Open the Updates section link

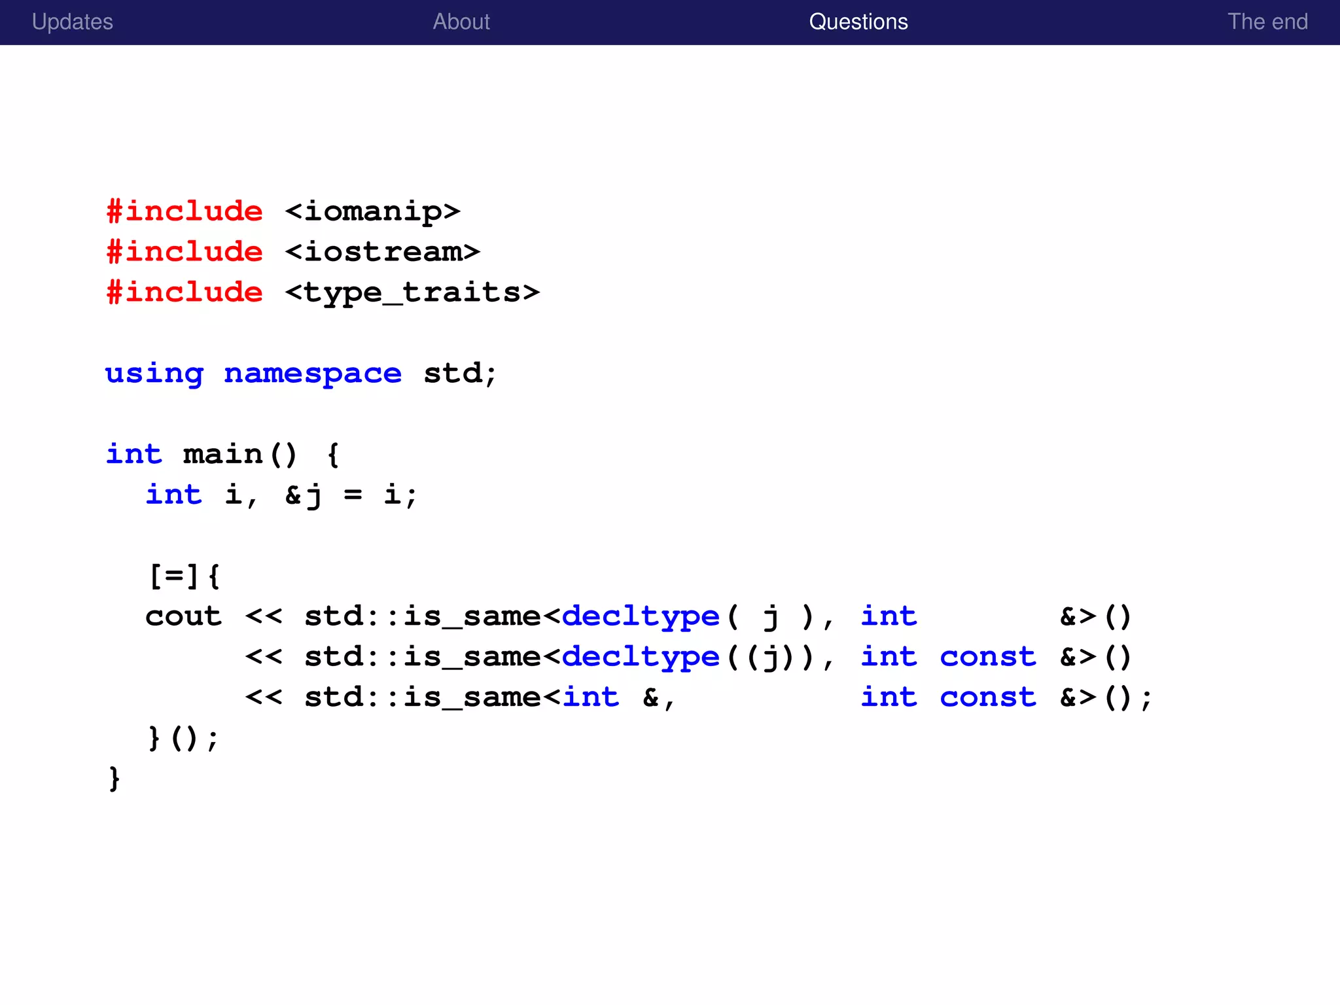[x=72, y=22]
